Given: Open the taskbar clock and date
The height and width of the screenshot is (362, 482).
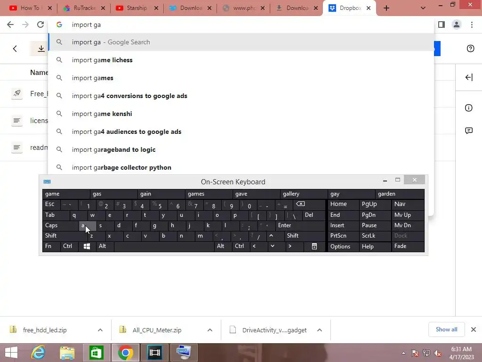Looking at the screenshot, I should click(461, 353).
